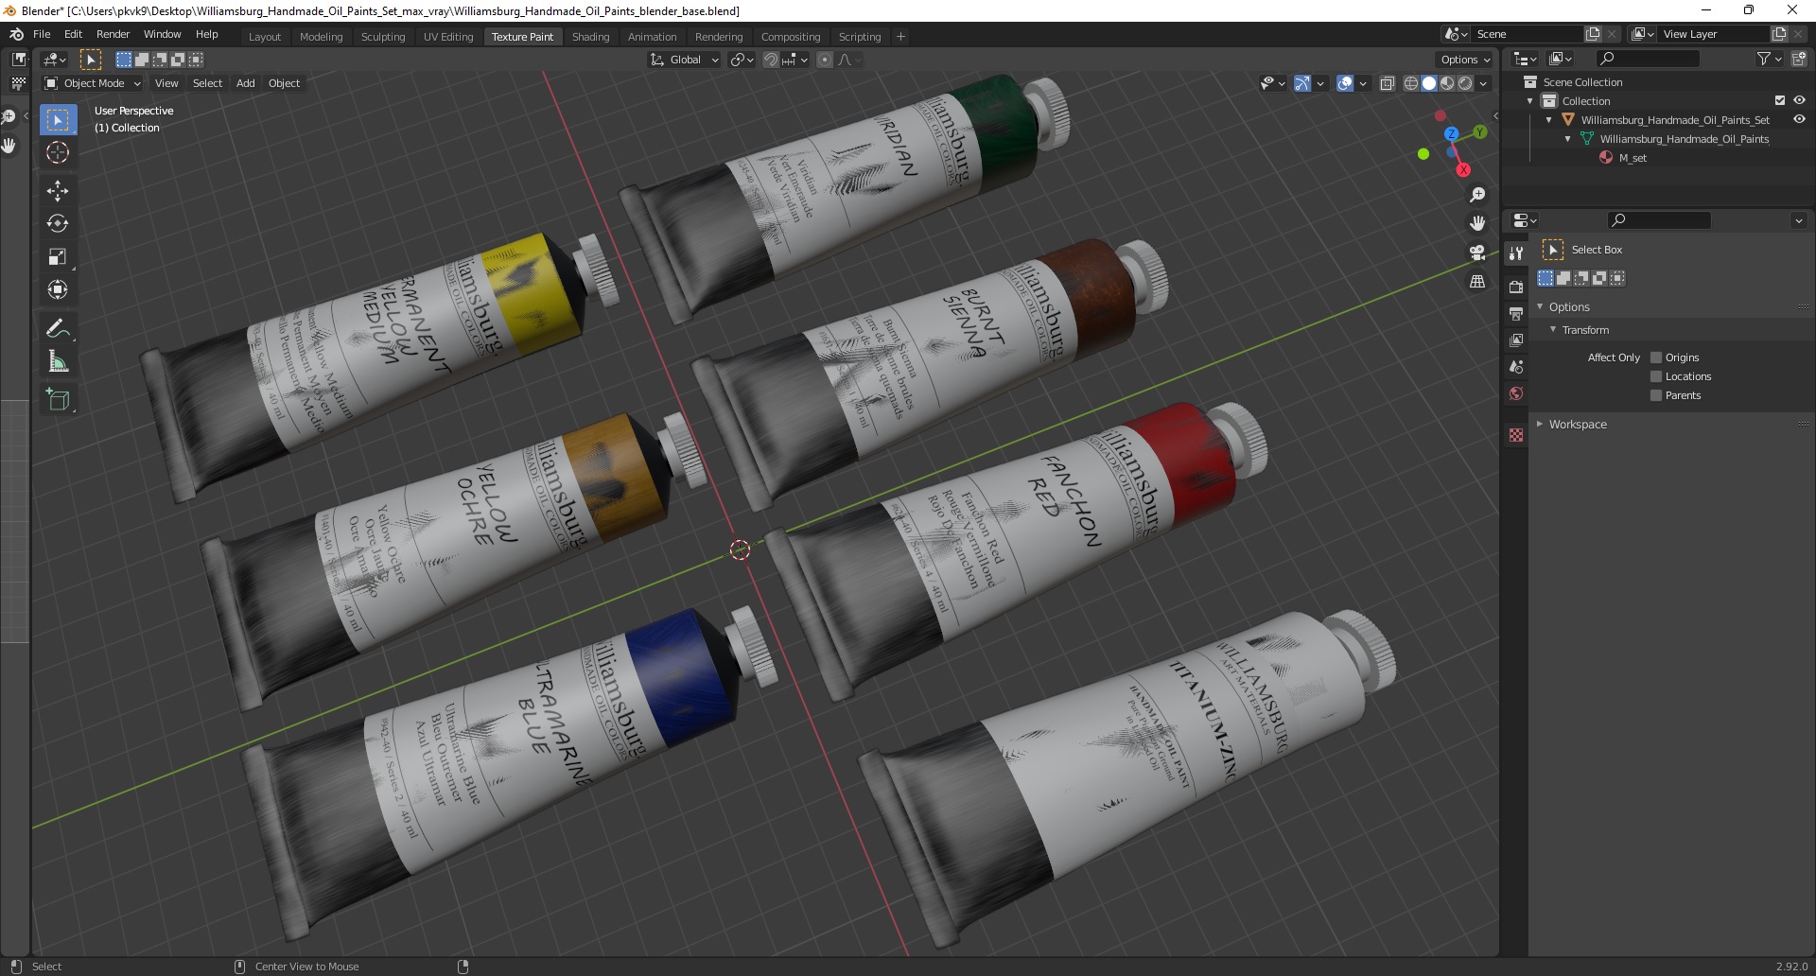
Task: Activate the Scale tool
Action: (58, 256)
